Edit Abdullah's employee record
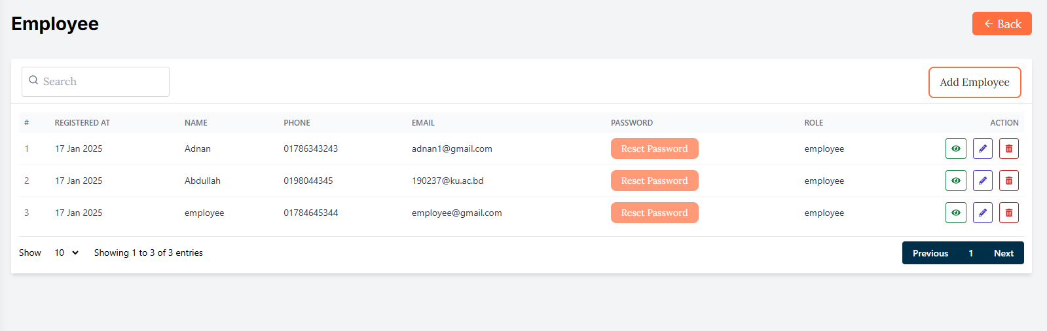The image size is (1047, 331). pyautogui.click(x=982, y=181)
